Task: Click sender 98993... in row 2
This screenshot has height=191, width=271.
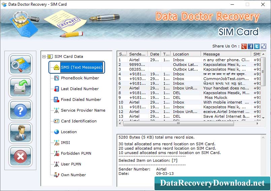Action: (x=137, y=65)
